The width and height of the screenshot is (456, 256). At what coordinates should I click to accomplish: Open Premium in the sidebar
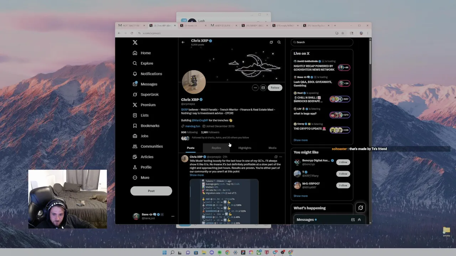144,105
